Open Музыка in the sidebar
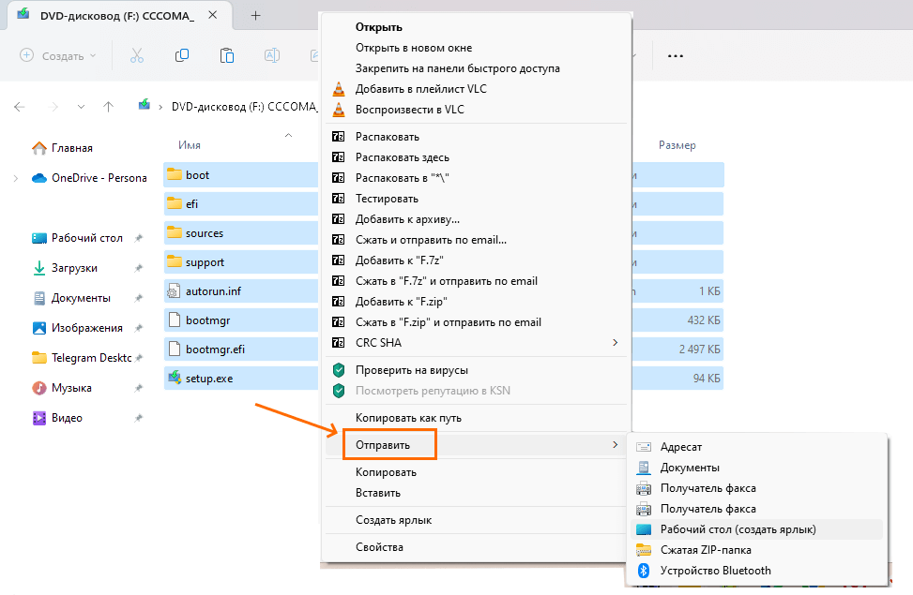The width and height of the screenshot is (913, 595). click(62, 388)
